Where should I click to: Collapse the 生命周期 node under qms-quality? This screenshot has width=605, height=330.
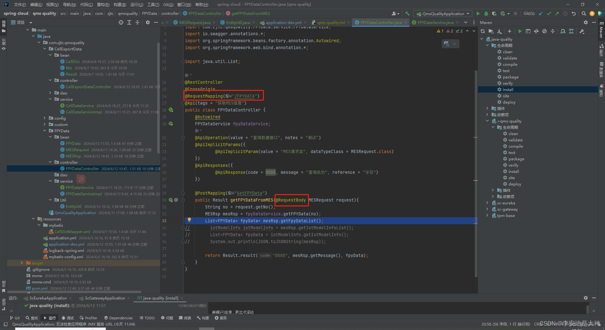pos(493,127)
